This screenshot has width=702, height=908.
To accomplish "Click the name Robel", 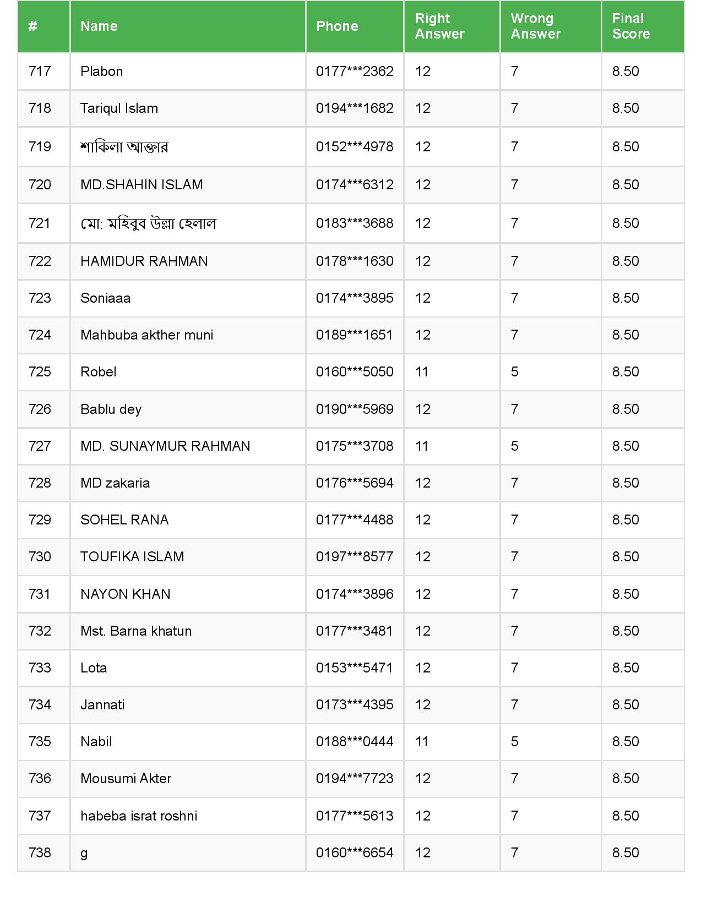I will click(x=99, y=372).
